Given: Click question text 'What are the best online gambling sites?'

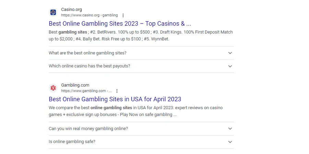Looking at the screenshot, I should (87, 53).
